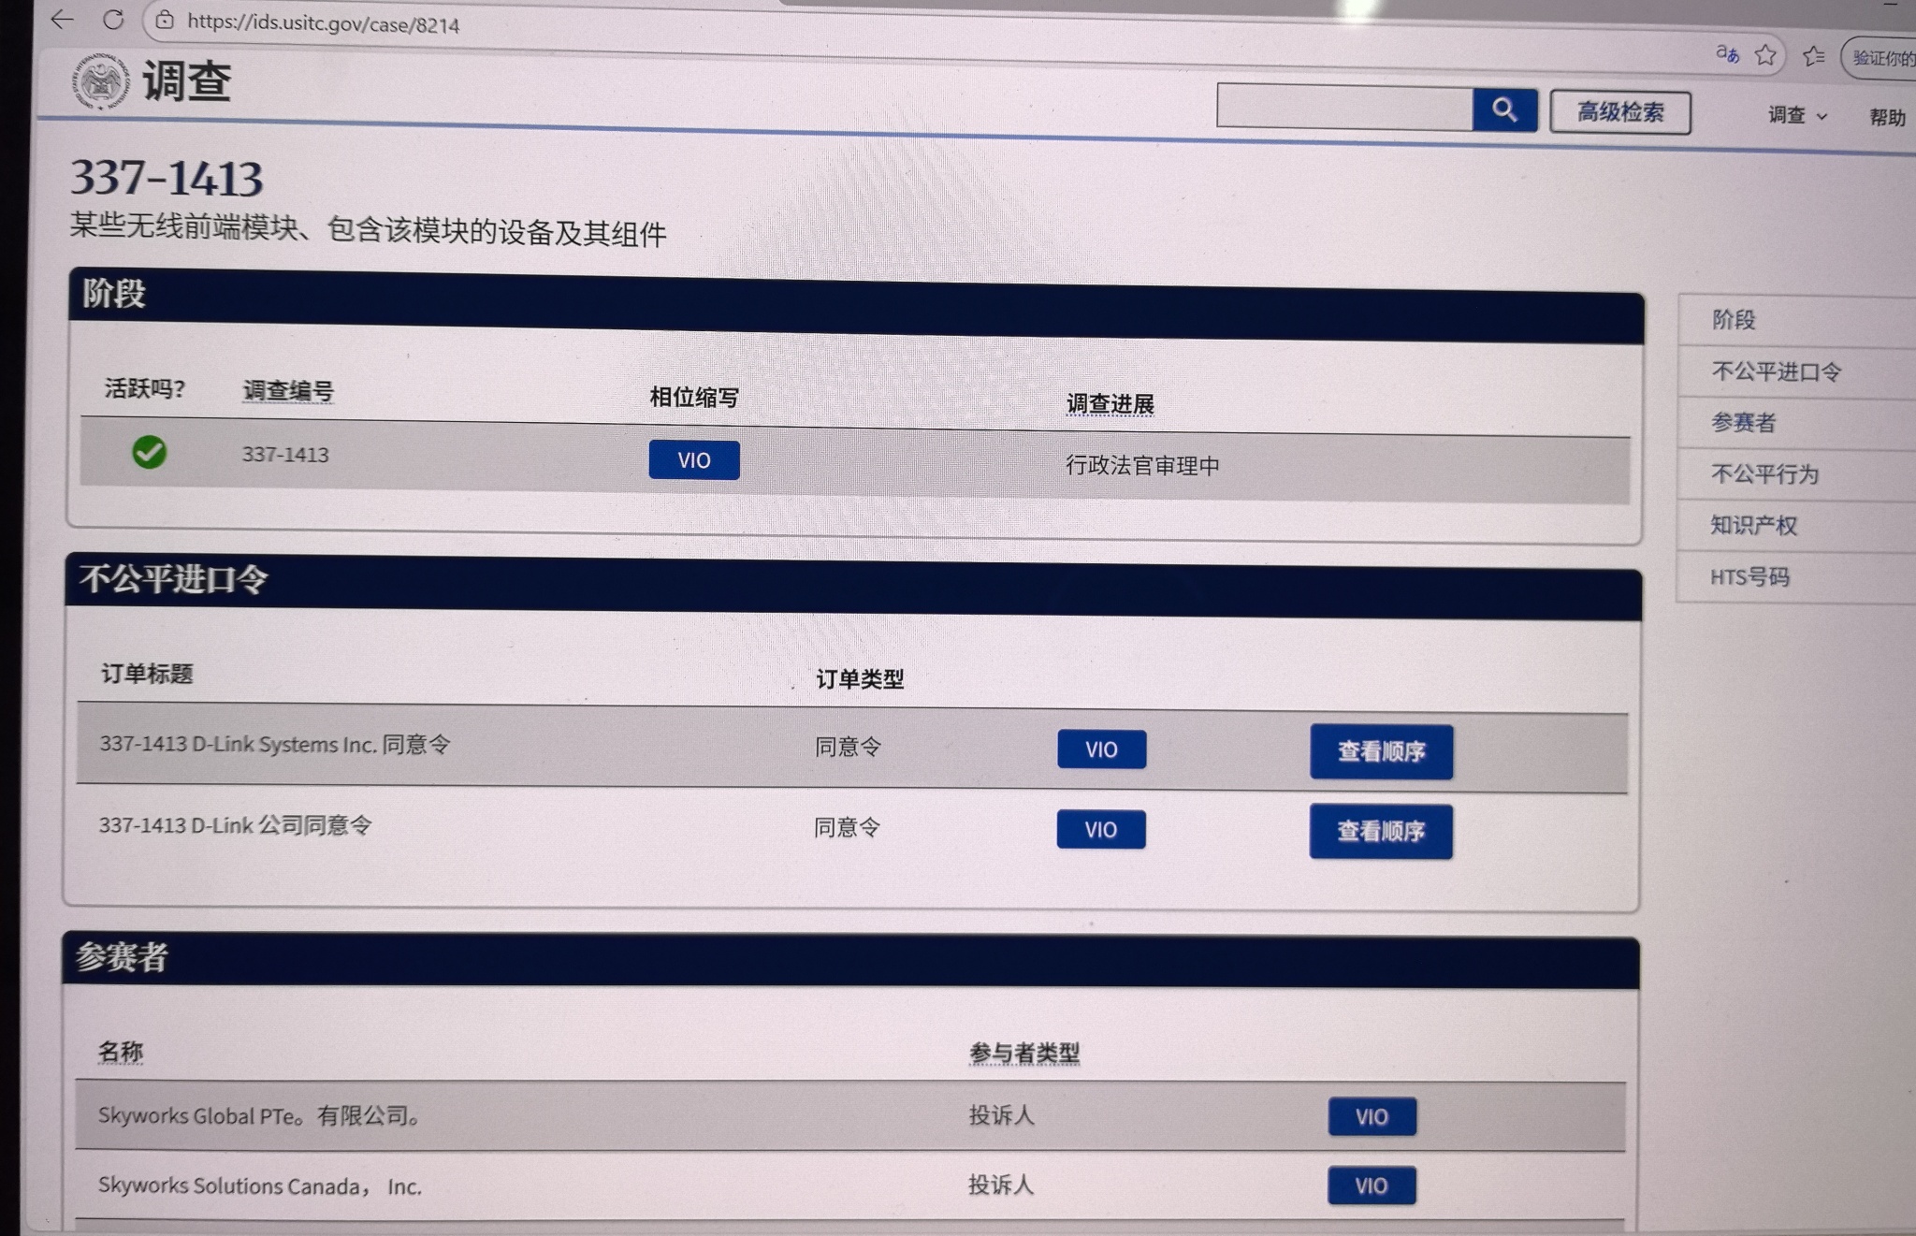Screen dimensions: 1916x1236
Task: Open the favorites list icon
Action: tap(1813, 56)
